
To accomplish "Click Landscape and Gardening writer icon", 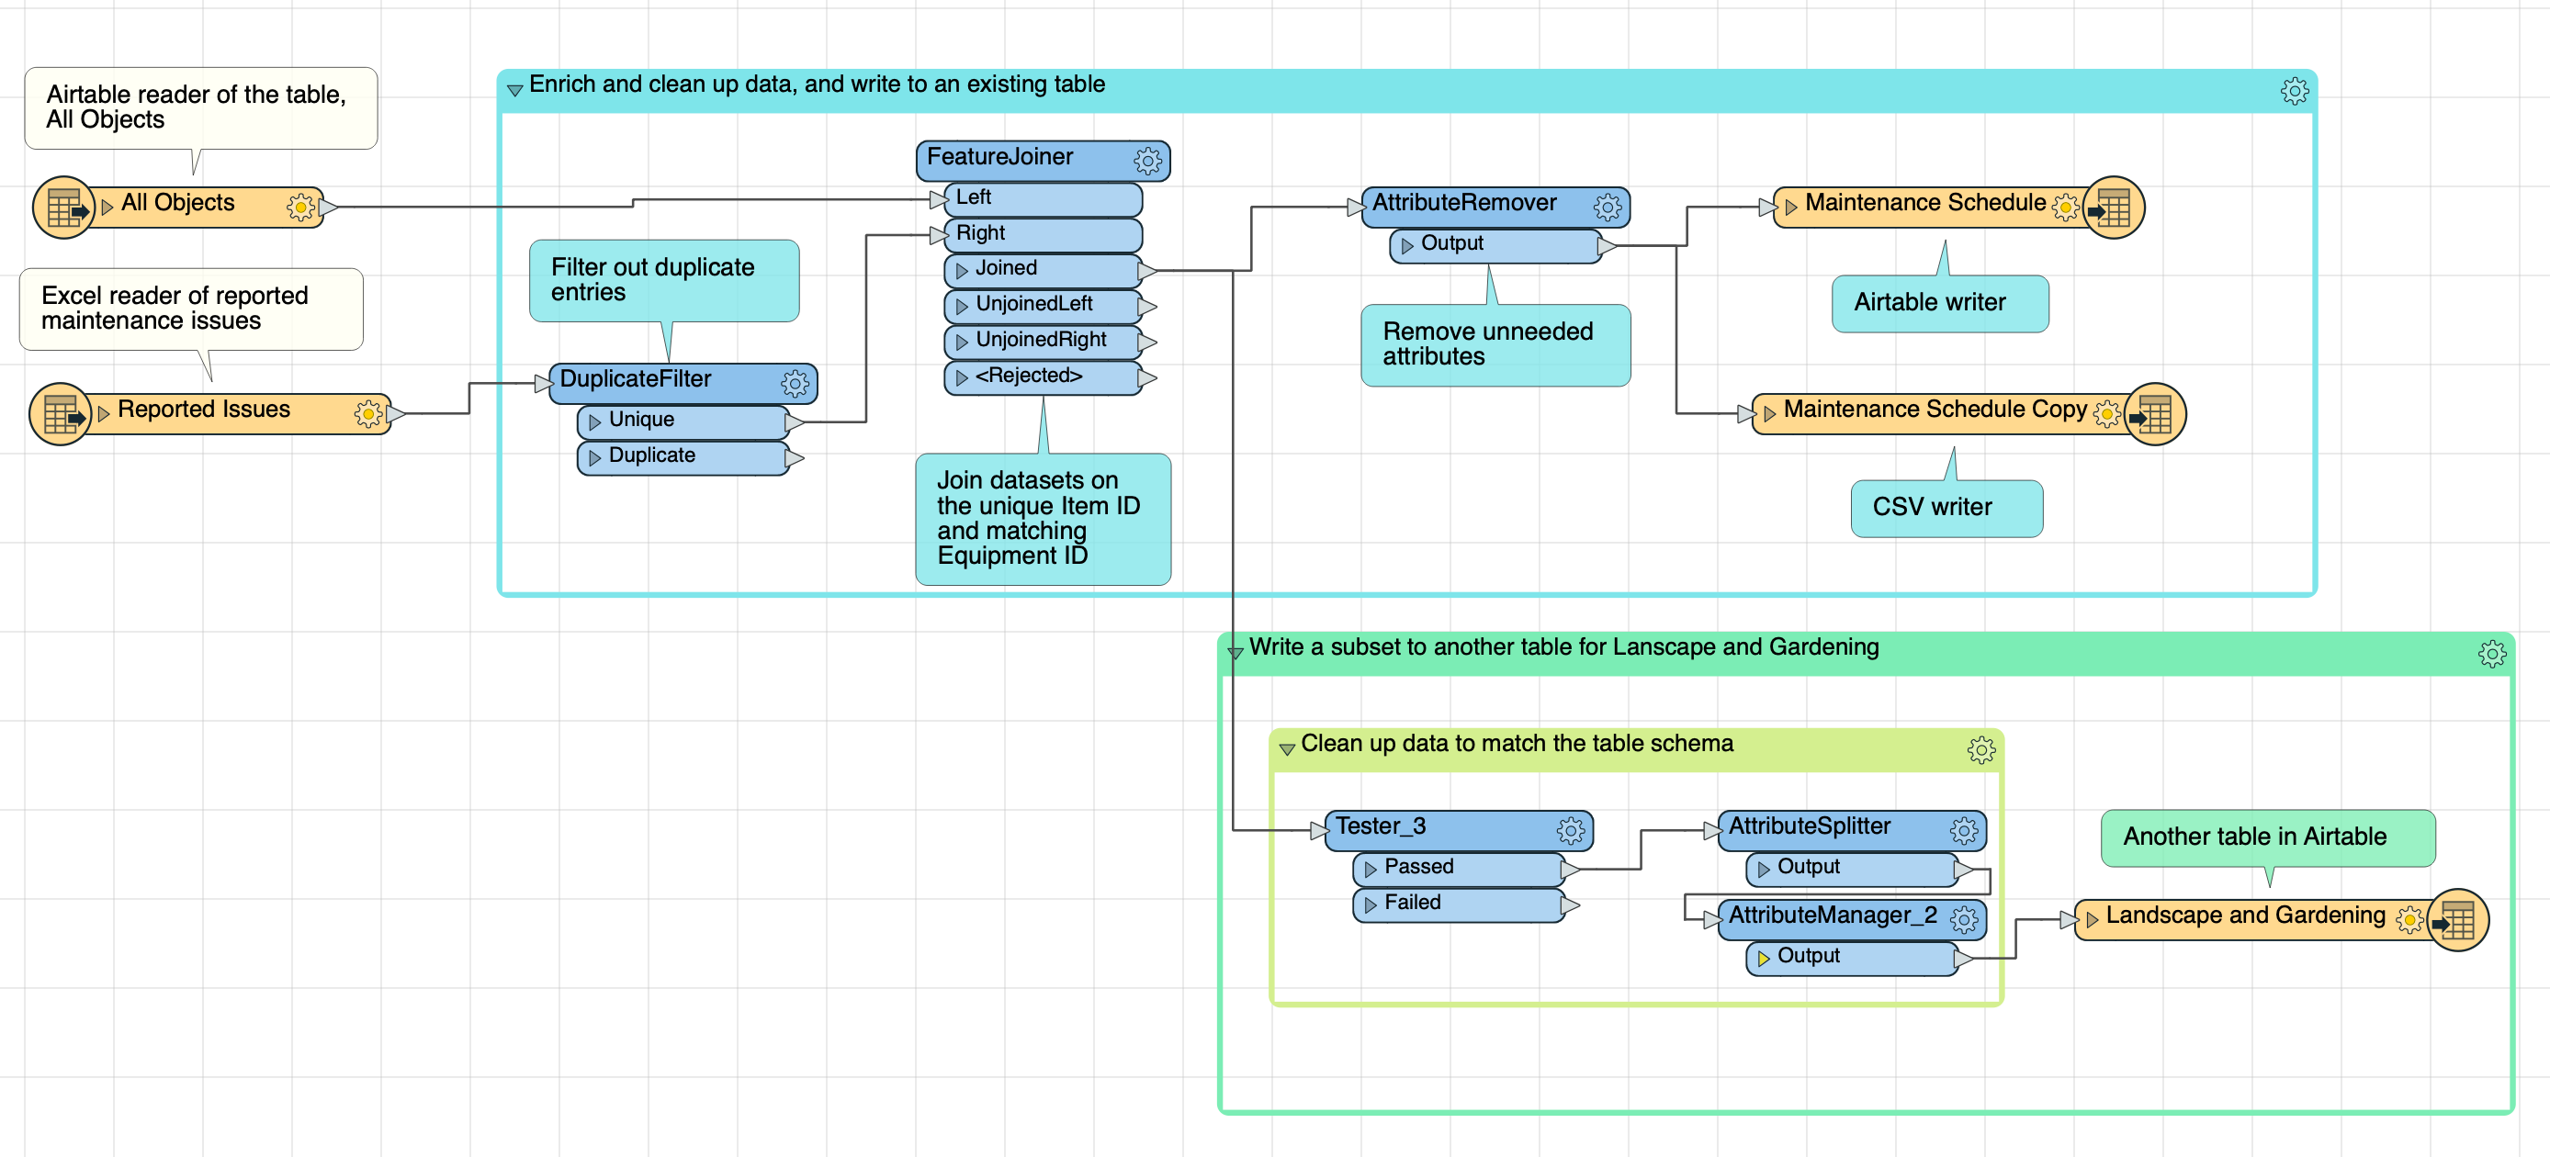I will coord(2458,920).
